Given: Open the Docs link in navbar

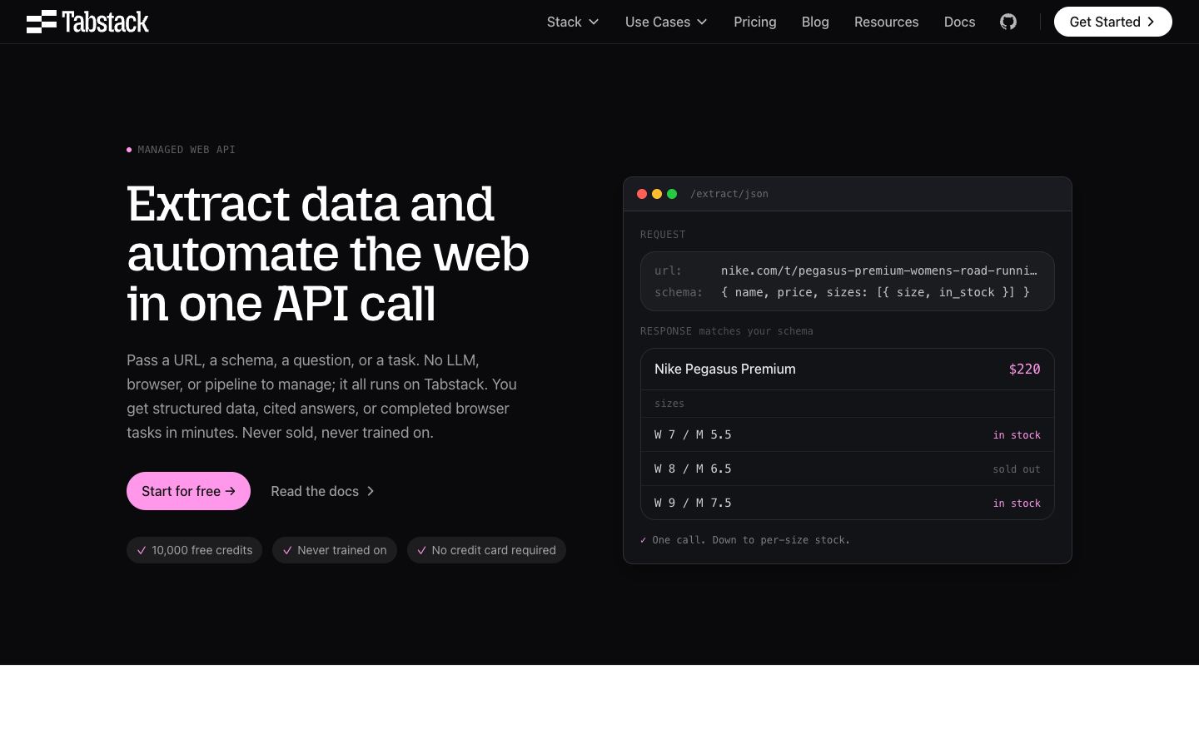Looking at the screenshot, I should click(x=959, y=22).
